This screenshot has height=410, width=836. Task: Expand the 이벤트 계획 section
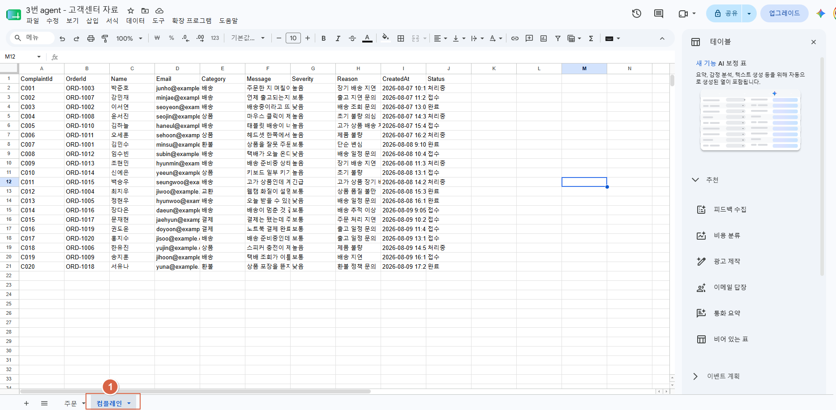(695, 376)
